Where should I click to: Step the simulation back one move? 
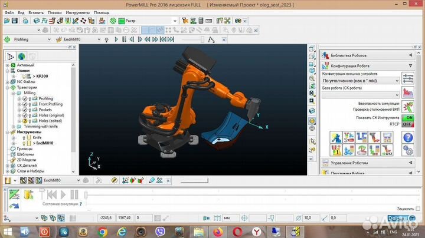(132, 39)
